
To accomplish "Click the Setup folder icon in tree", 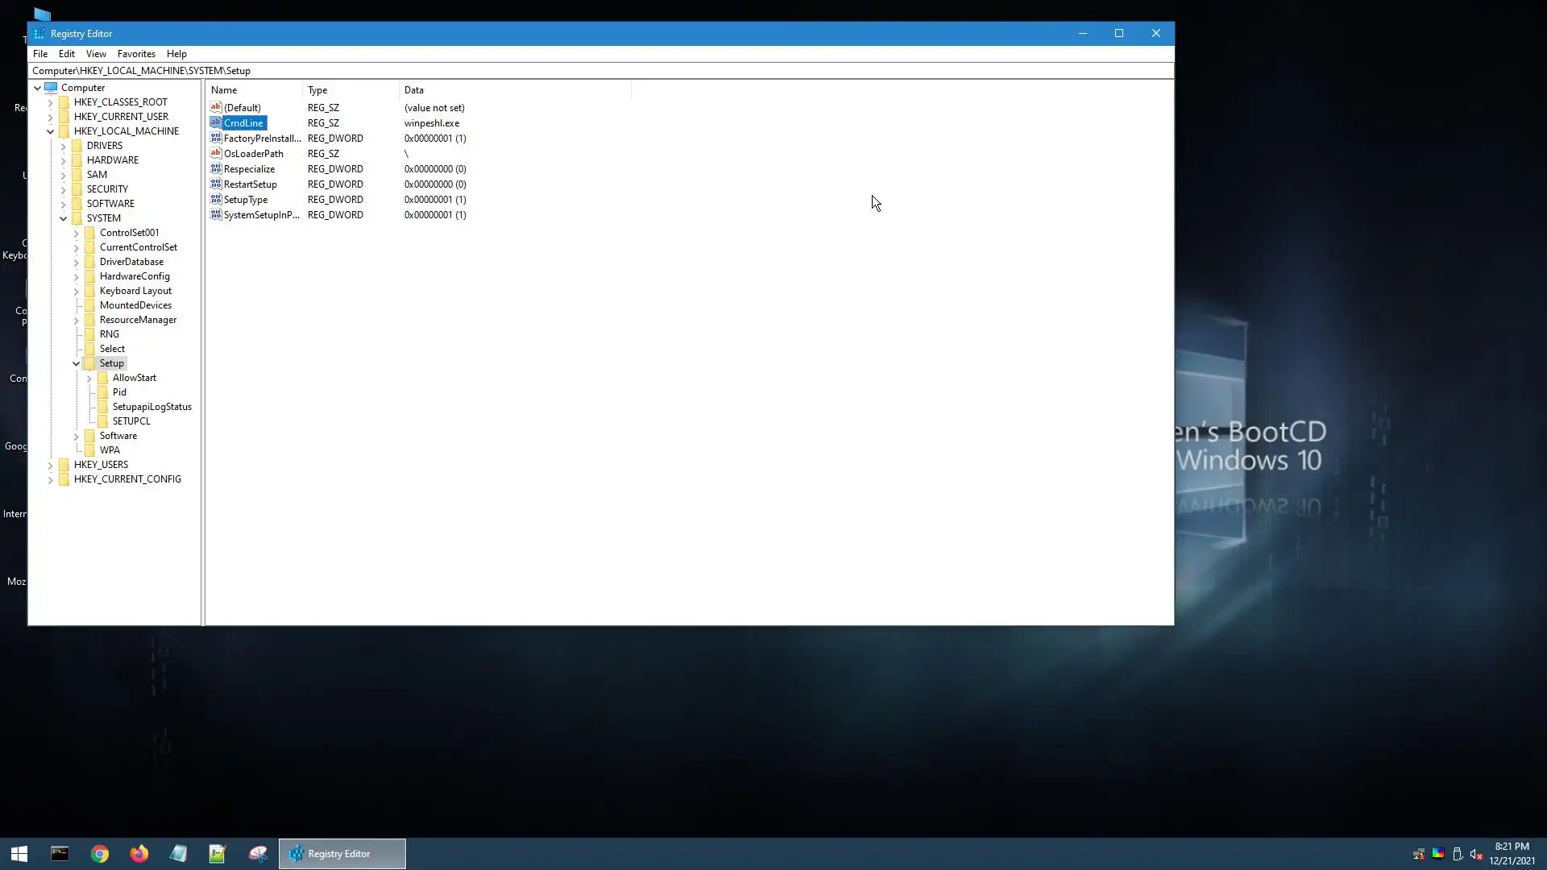I will [89, 363].
